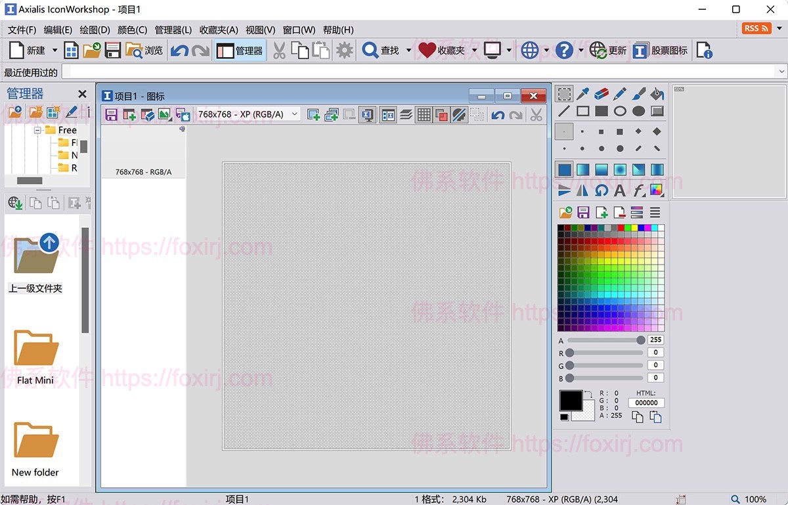Pick the Color Picker eyedropper tool
The width and height of the screenshot is (788, 505).
pyautogui.click(x=582, y=94)
